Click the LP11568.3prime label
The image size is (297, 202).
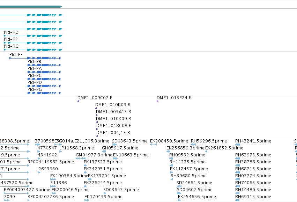(76, 148)
